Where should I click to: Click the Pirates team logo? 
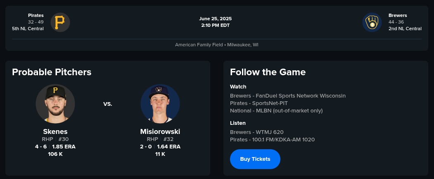click(60, 22)
